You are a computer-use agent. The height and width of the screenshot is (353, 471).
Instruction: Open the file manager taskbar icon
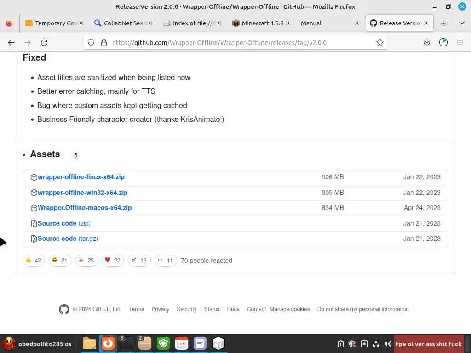(90, 344)
